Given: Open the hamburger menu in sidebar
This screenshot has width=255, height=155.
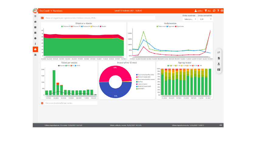Looking at the screenshot, I should coord(35,16).
